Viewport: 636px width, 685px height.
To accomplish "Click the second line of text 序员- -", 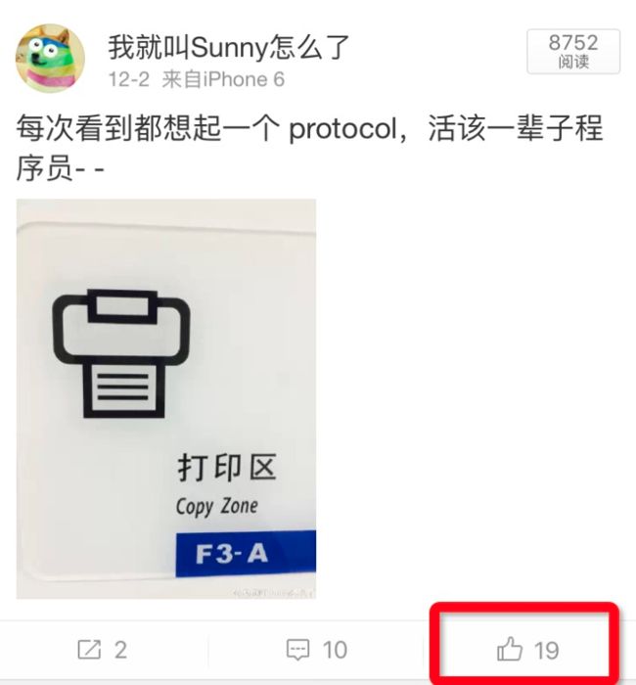I will [61, 168].
